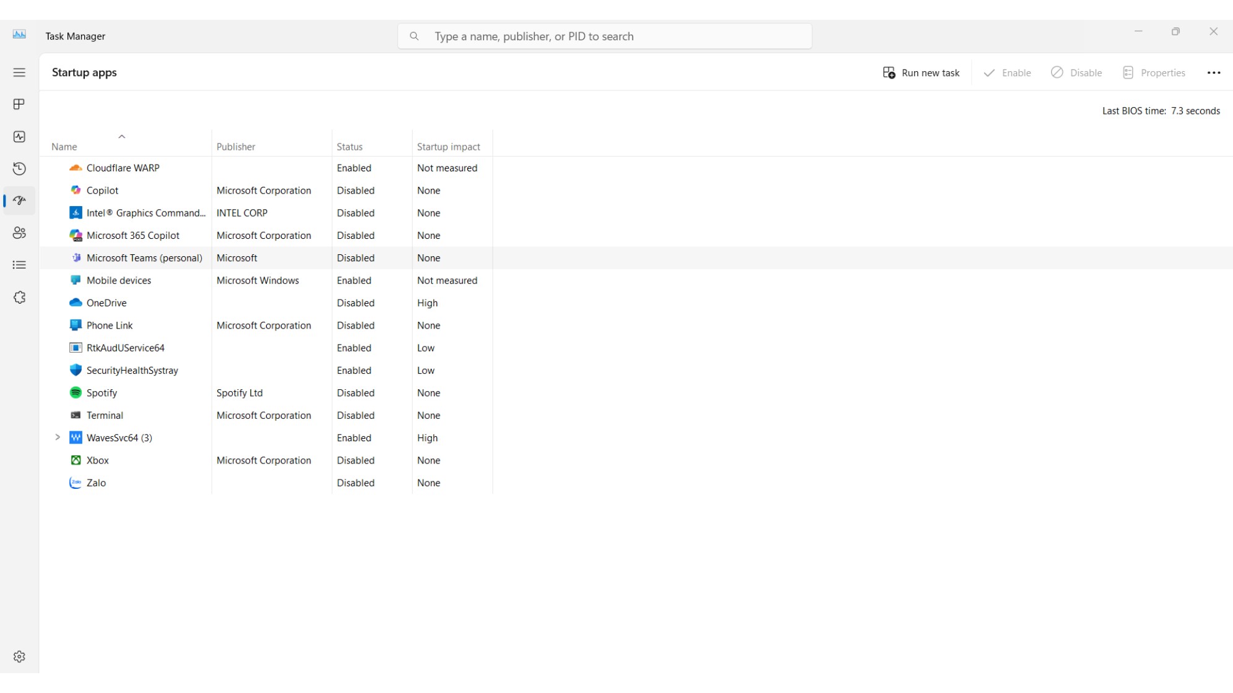Sort by the Status column header

point(350,147)
